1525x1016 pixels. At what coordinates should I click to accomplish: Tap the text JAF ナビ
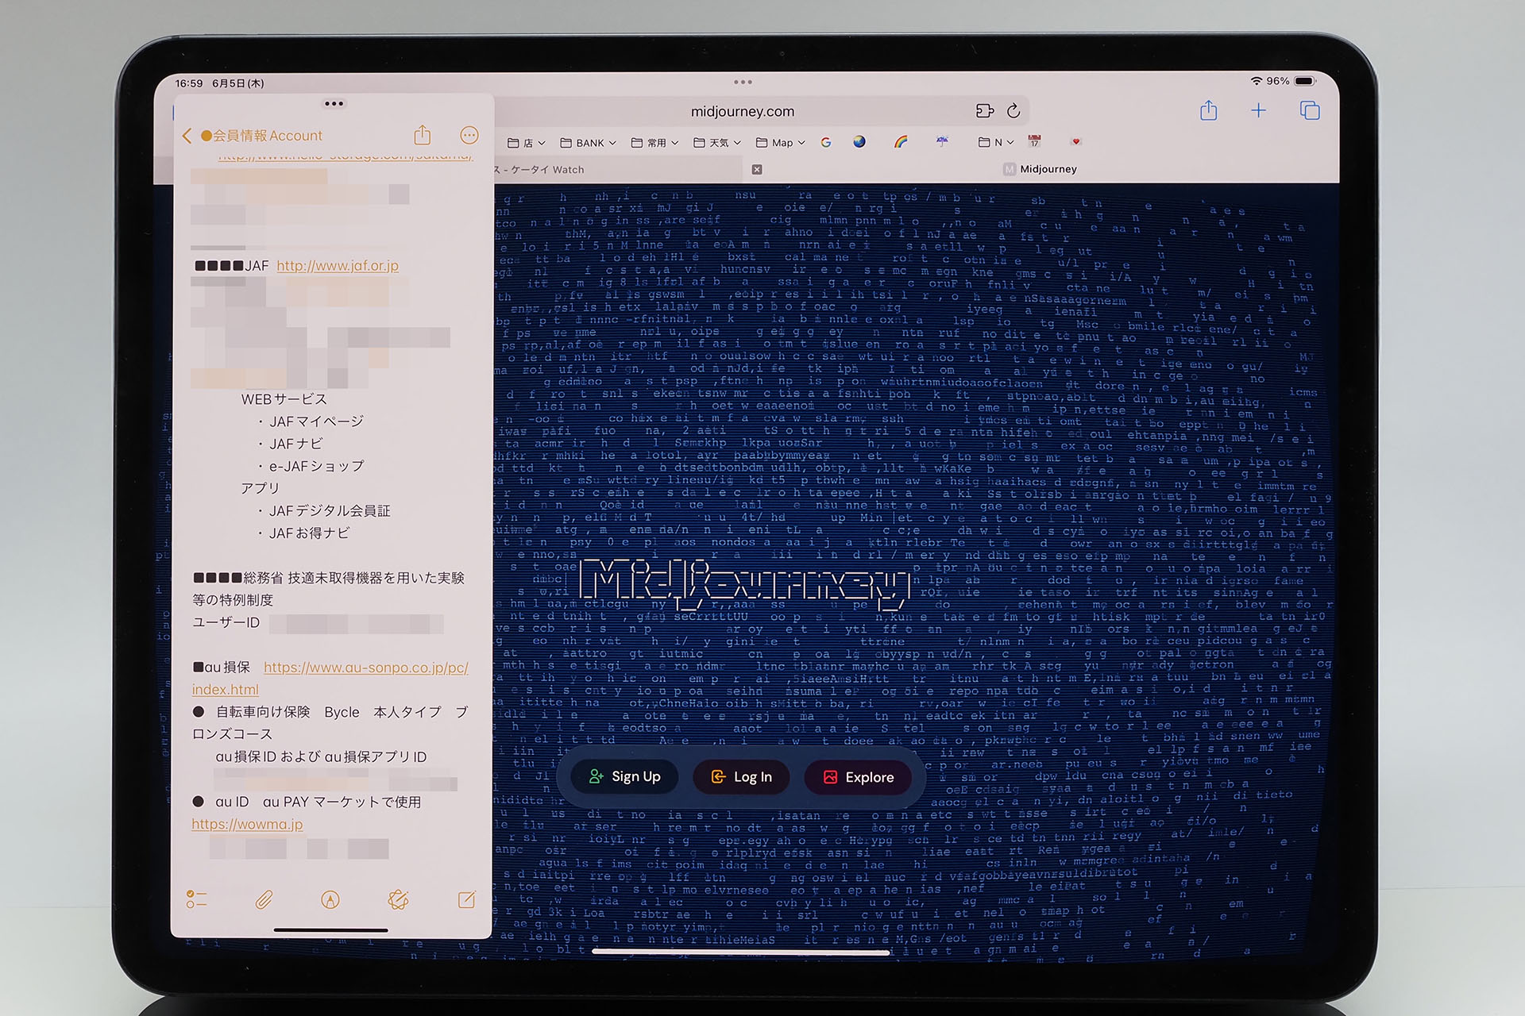295,444
